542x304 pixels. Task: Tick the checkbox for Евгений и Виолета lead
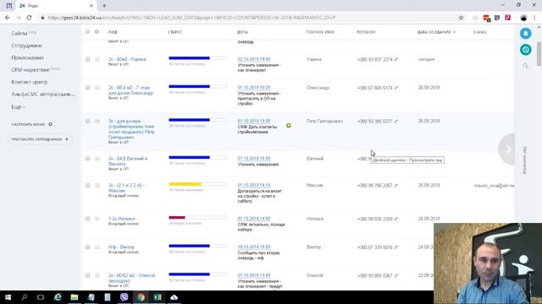coord(87,159)
